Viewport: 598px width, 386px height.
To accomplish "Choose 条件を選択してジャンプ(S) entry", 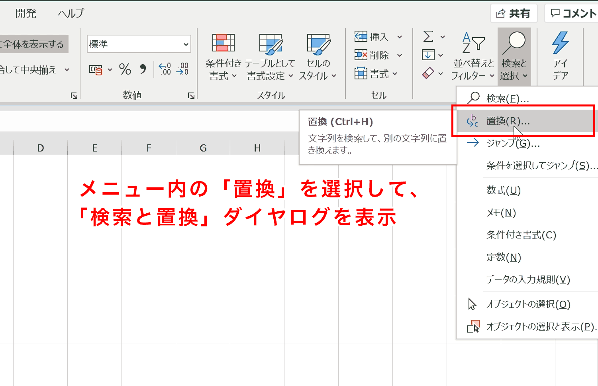I will (x=527, y=165).
